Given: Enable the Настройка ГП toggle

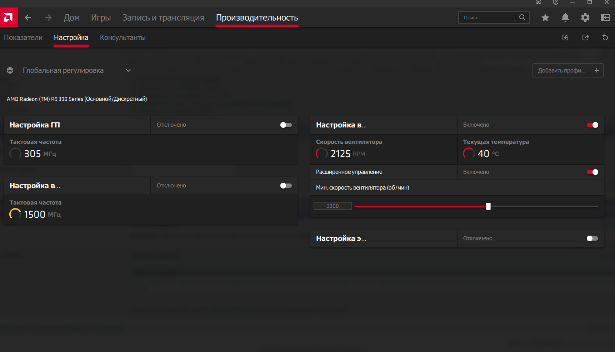Looking at the screenshot, I should (x=286, y=125).
